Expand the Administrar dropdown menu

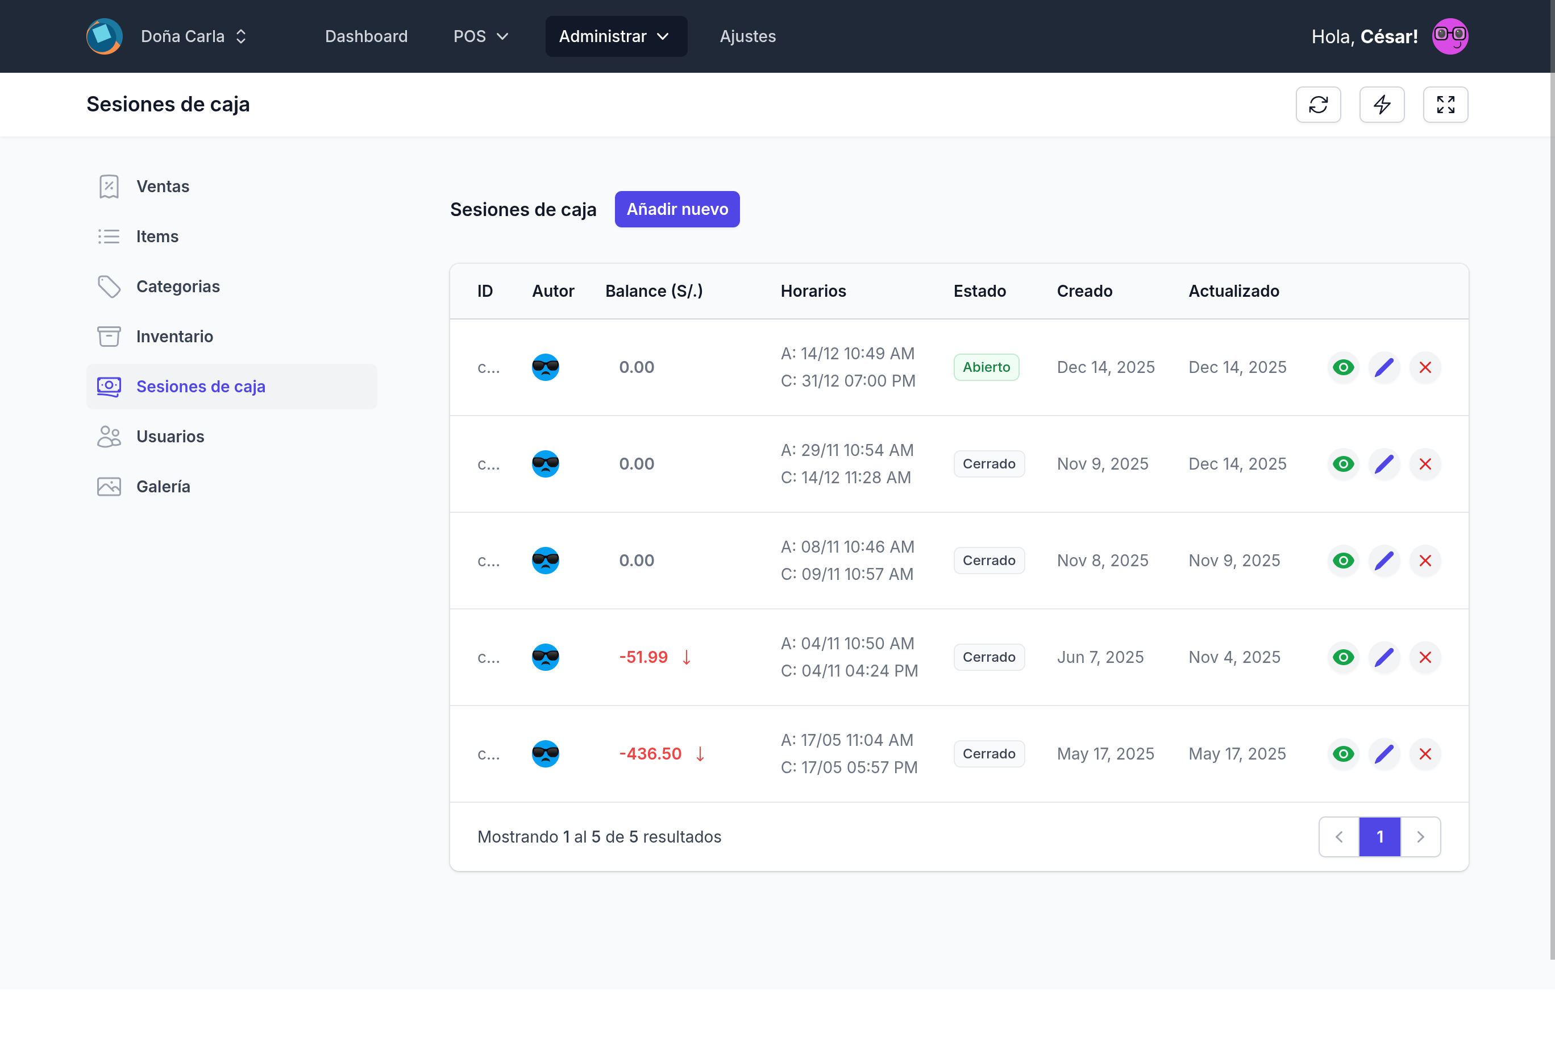616,36
